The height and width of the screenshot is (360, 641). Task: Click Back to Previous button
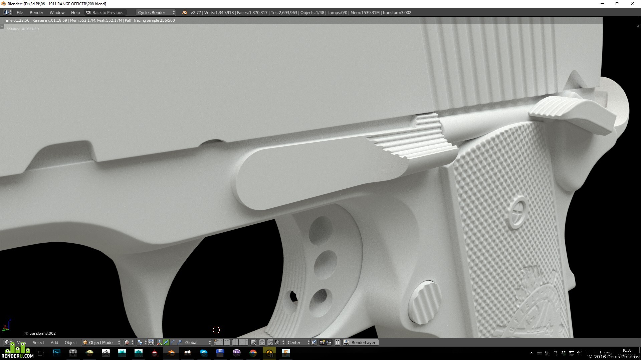105,12
